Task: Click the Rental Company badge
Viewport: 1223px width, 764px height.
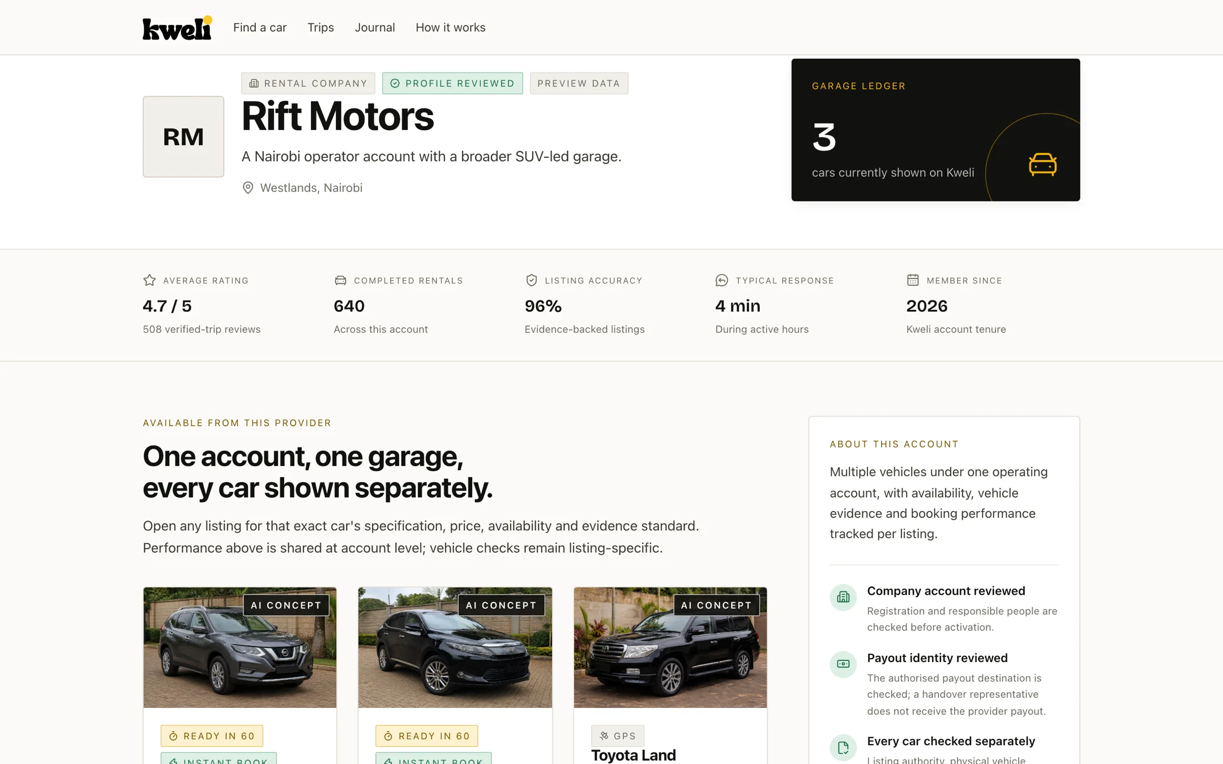Action: click(x=308, y=83)
